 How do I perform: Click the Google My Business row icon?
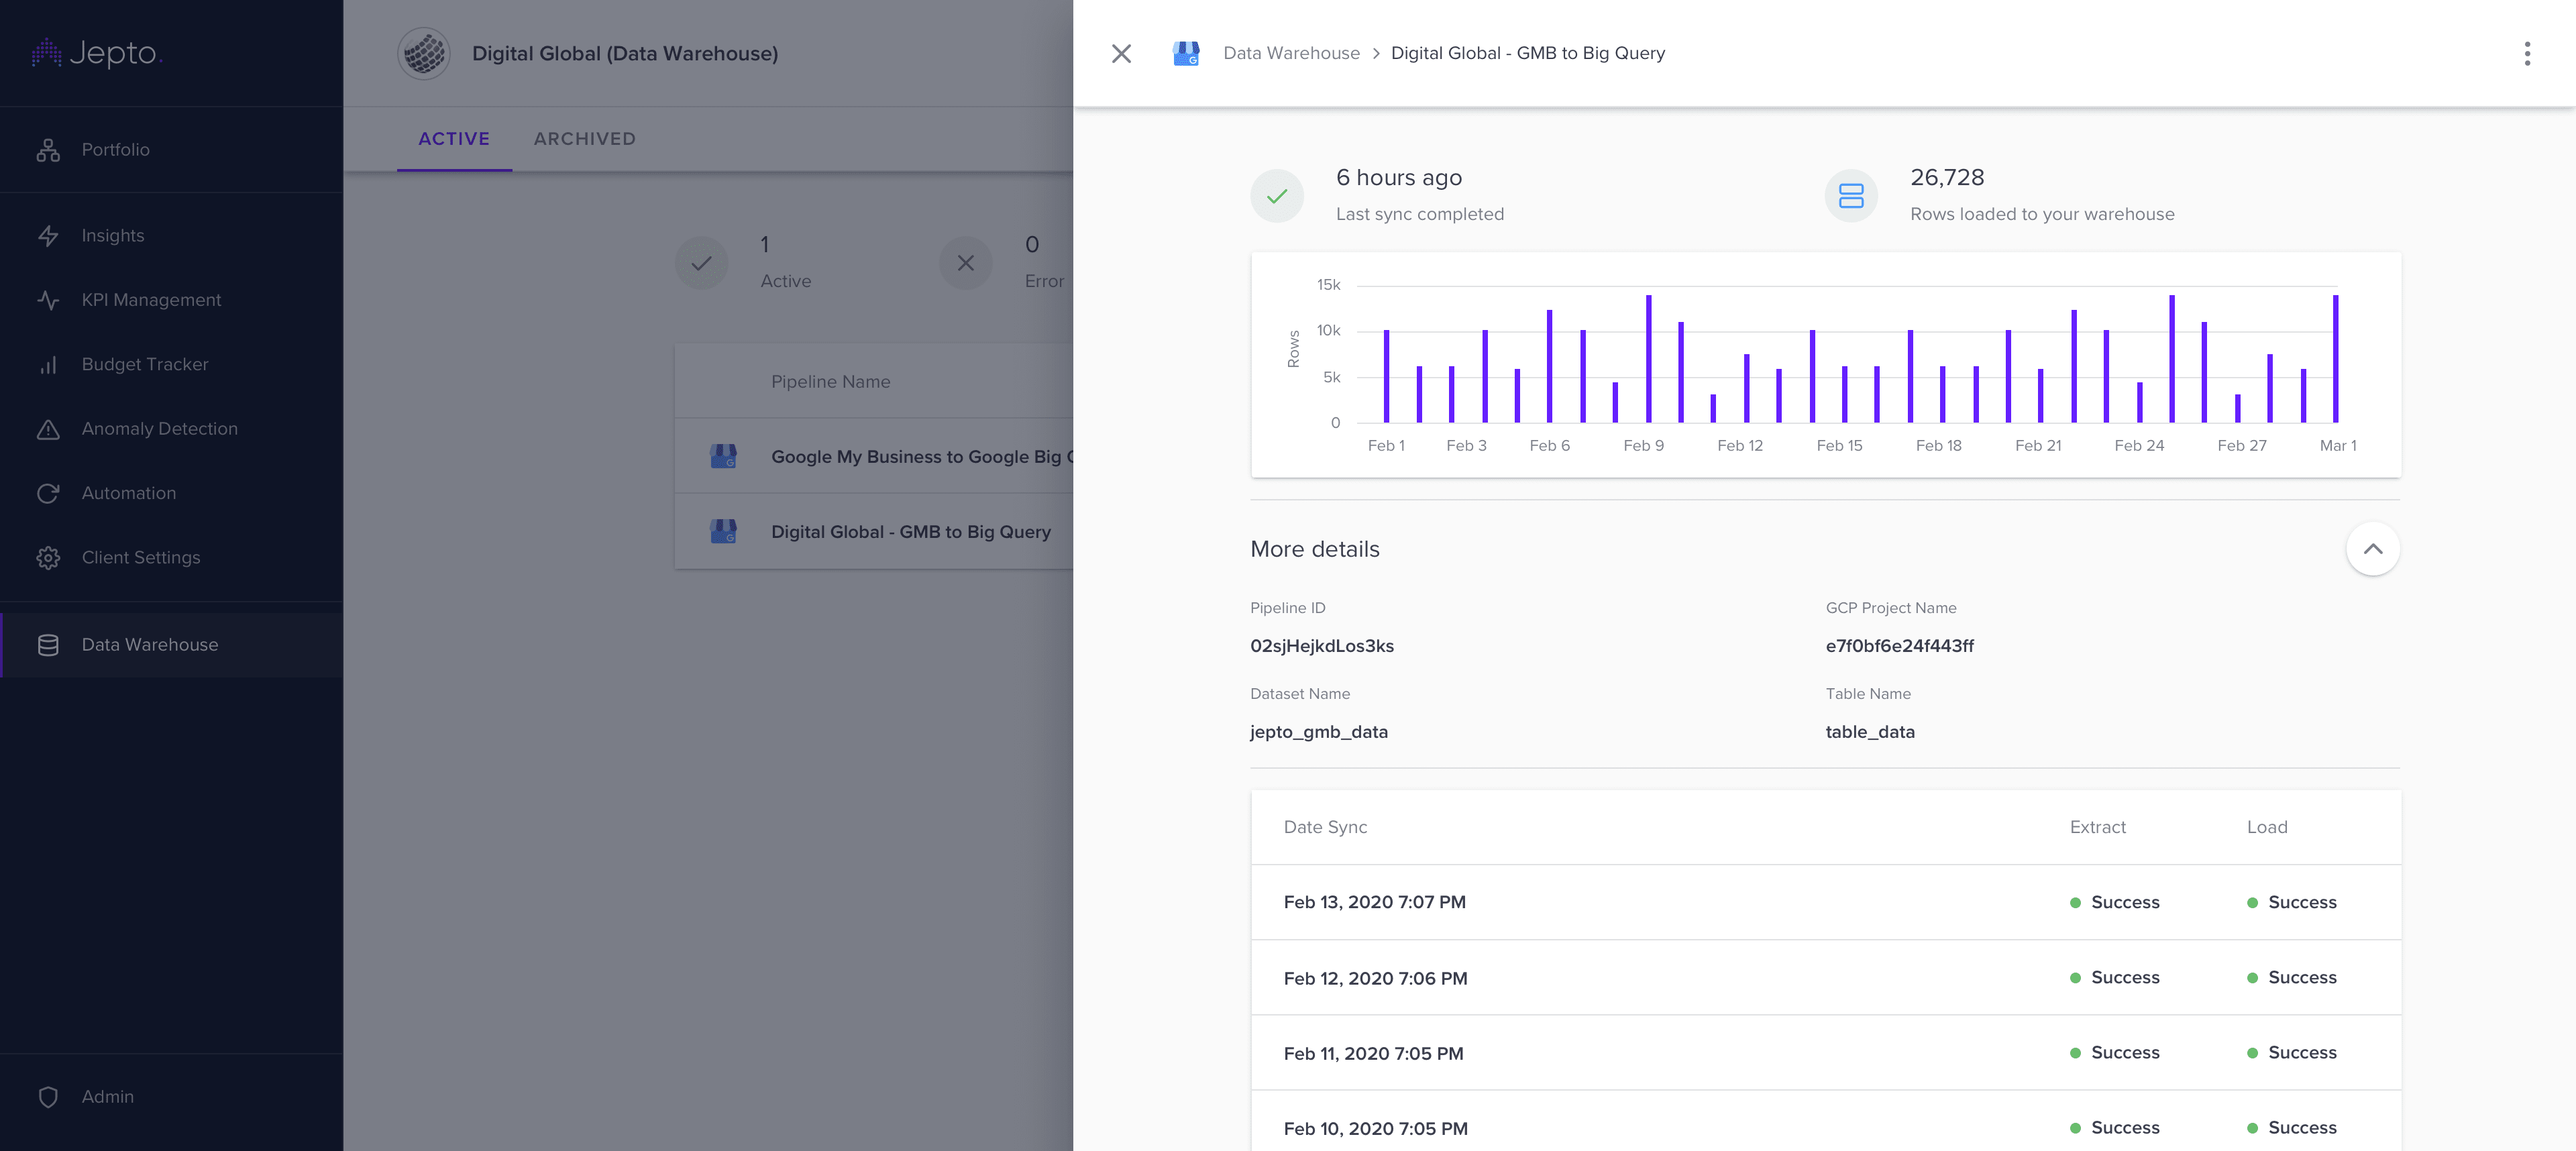coord(723,456)
